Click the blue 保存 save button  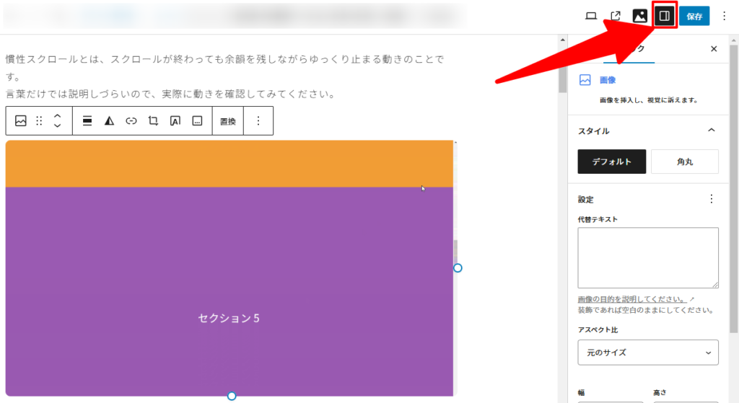click(694, 16)
